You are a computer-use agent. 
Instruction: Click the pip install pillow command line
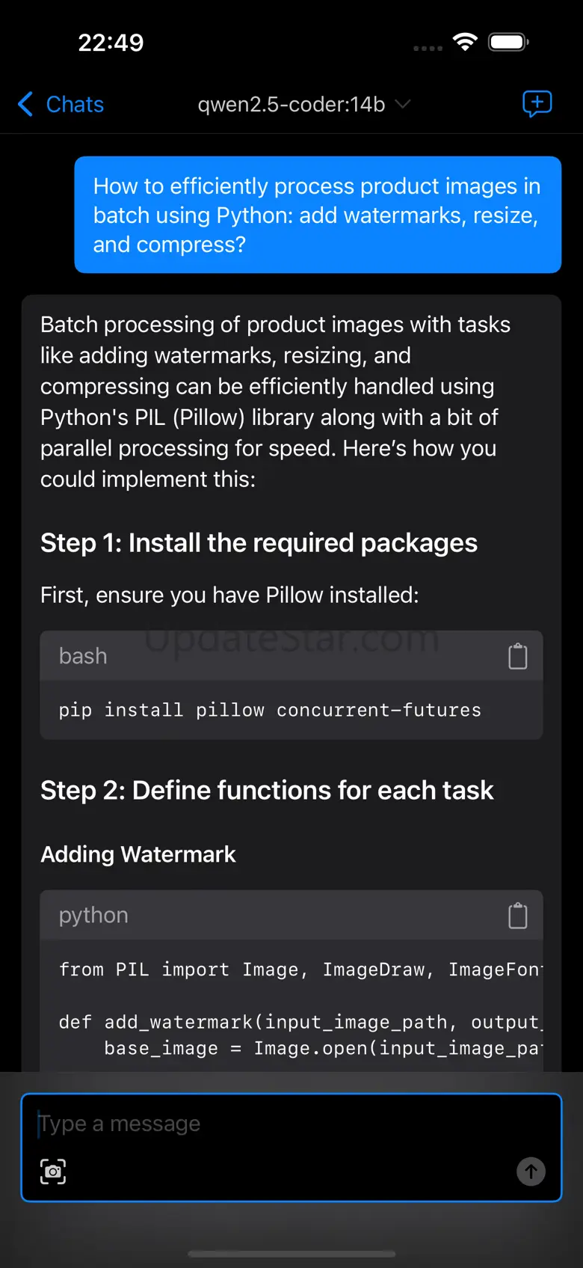click(x=270, y=710)
